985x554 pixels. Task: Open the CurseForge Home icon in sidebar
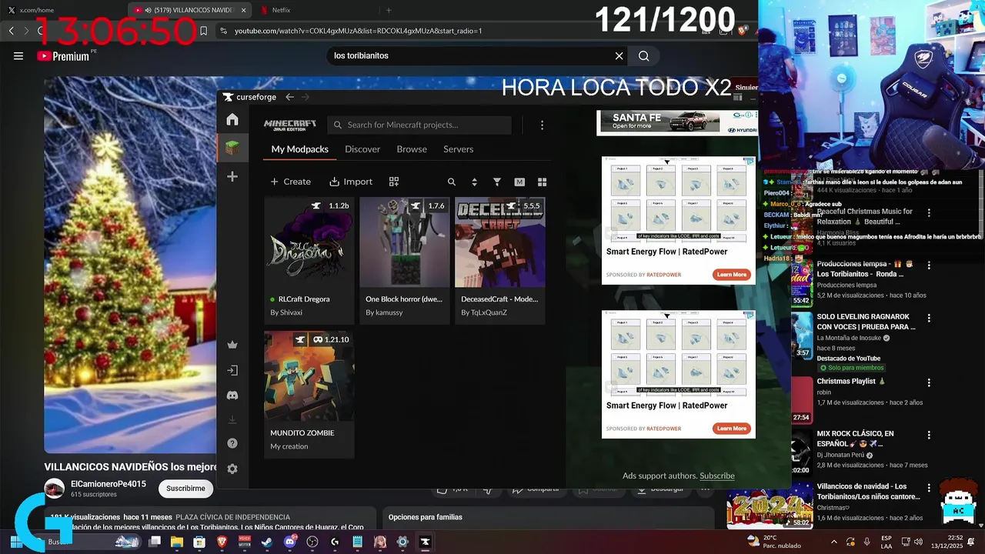coord(232,119)
